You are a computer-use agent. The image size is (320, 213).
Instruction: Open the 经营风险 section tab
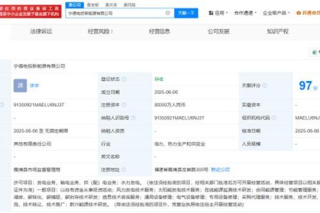click(100, 31)
